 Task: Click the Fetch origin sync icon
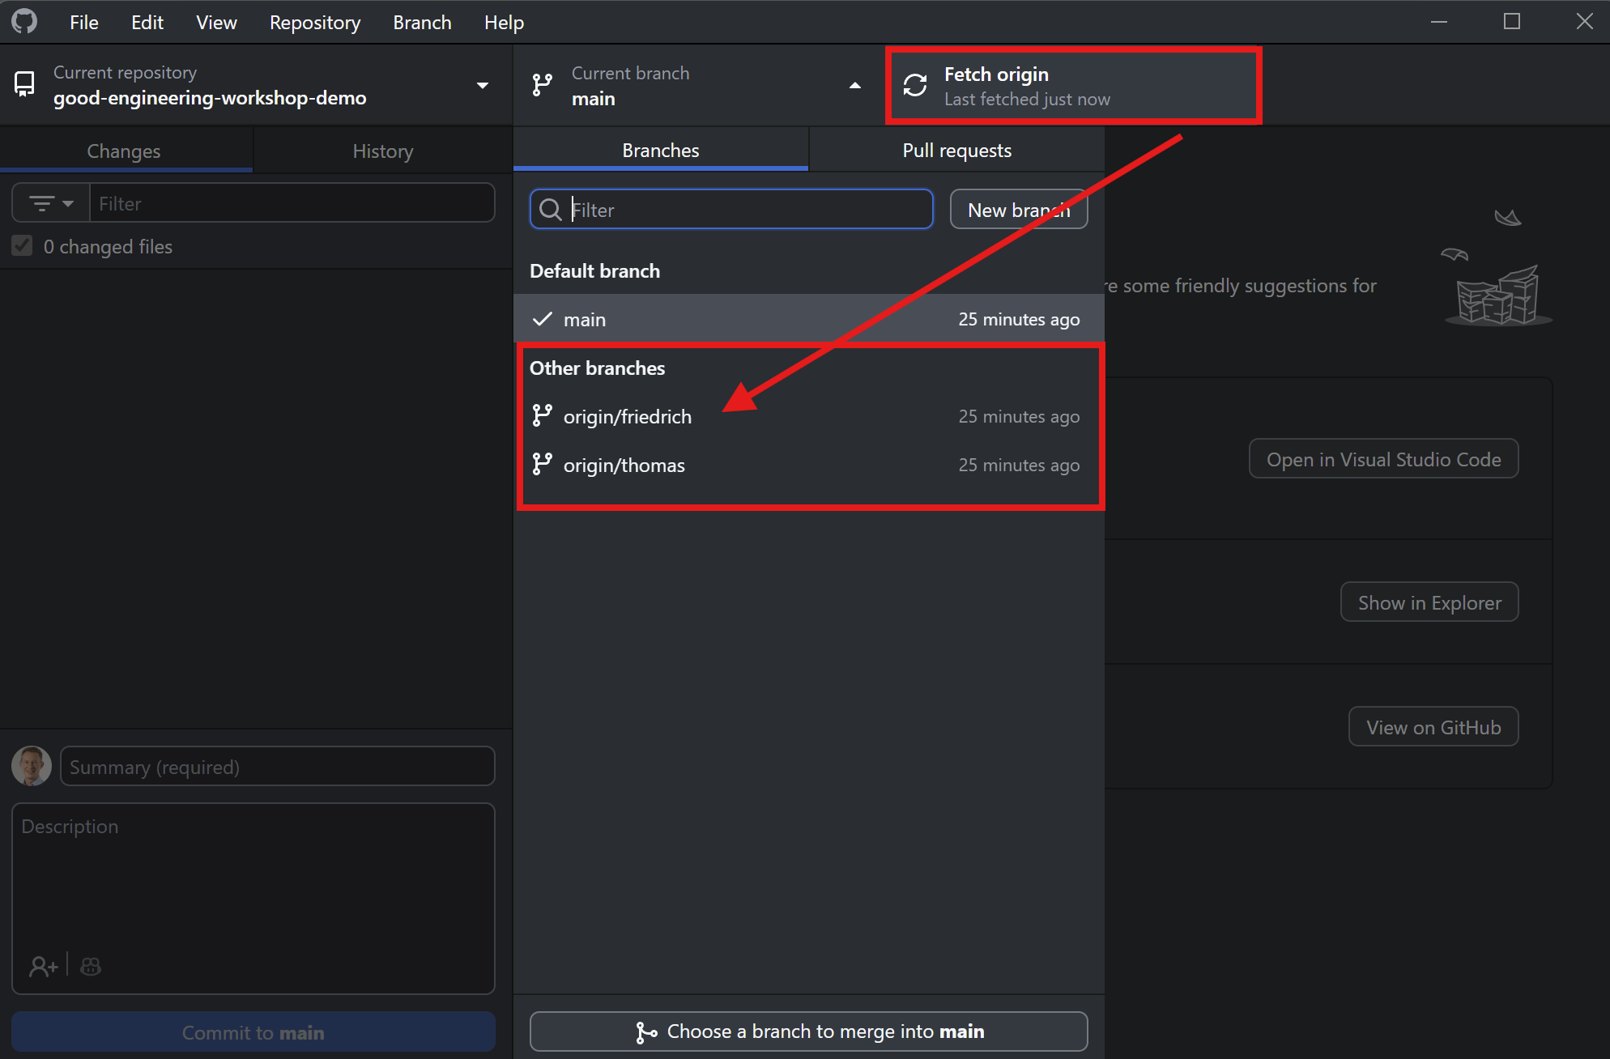coord(915,86)
